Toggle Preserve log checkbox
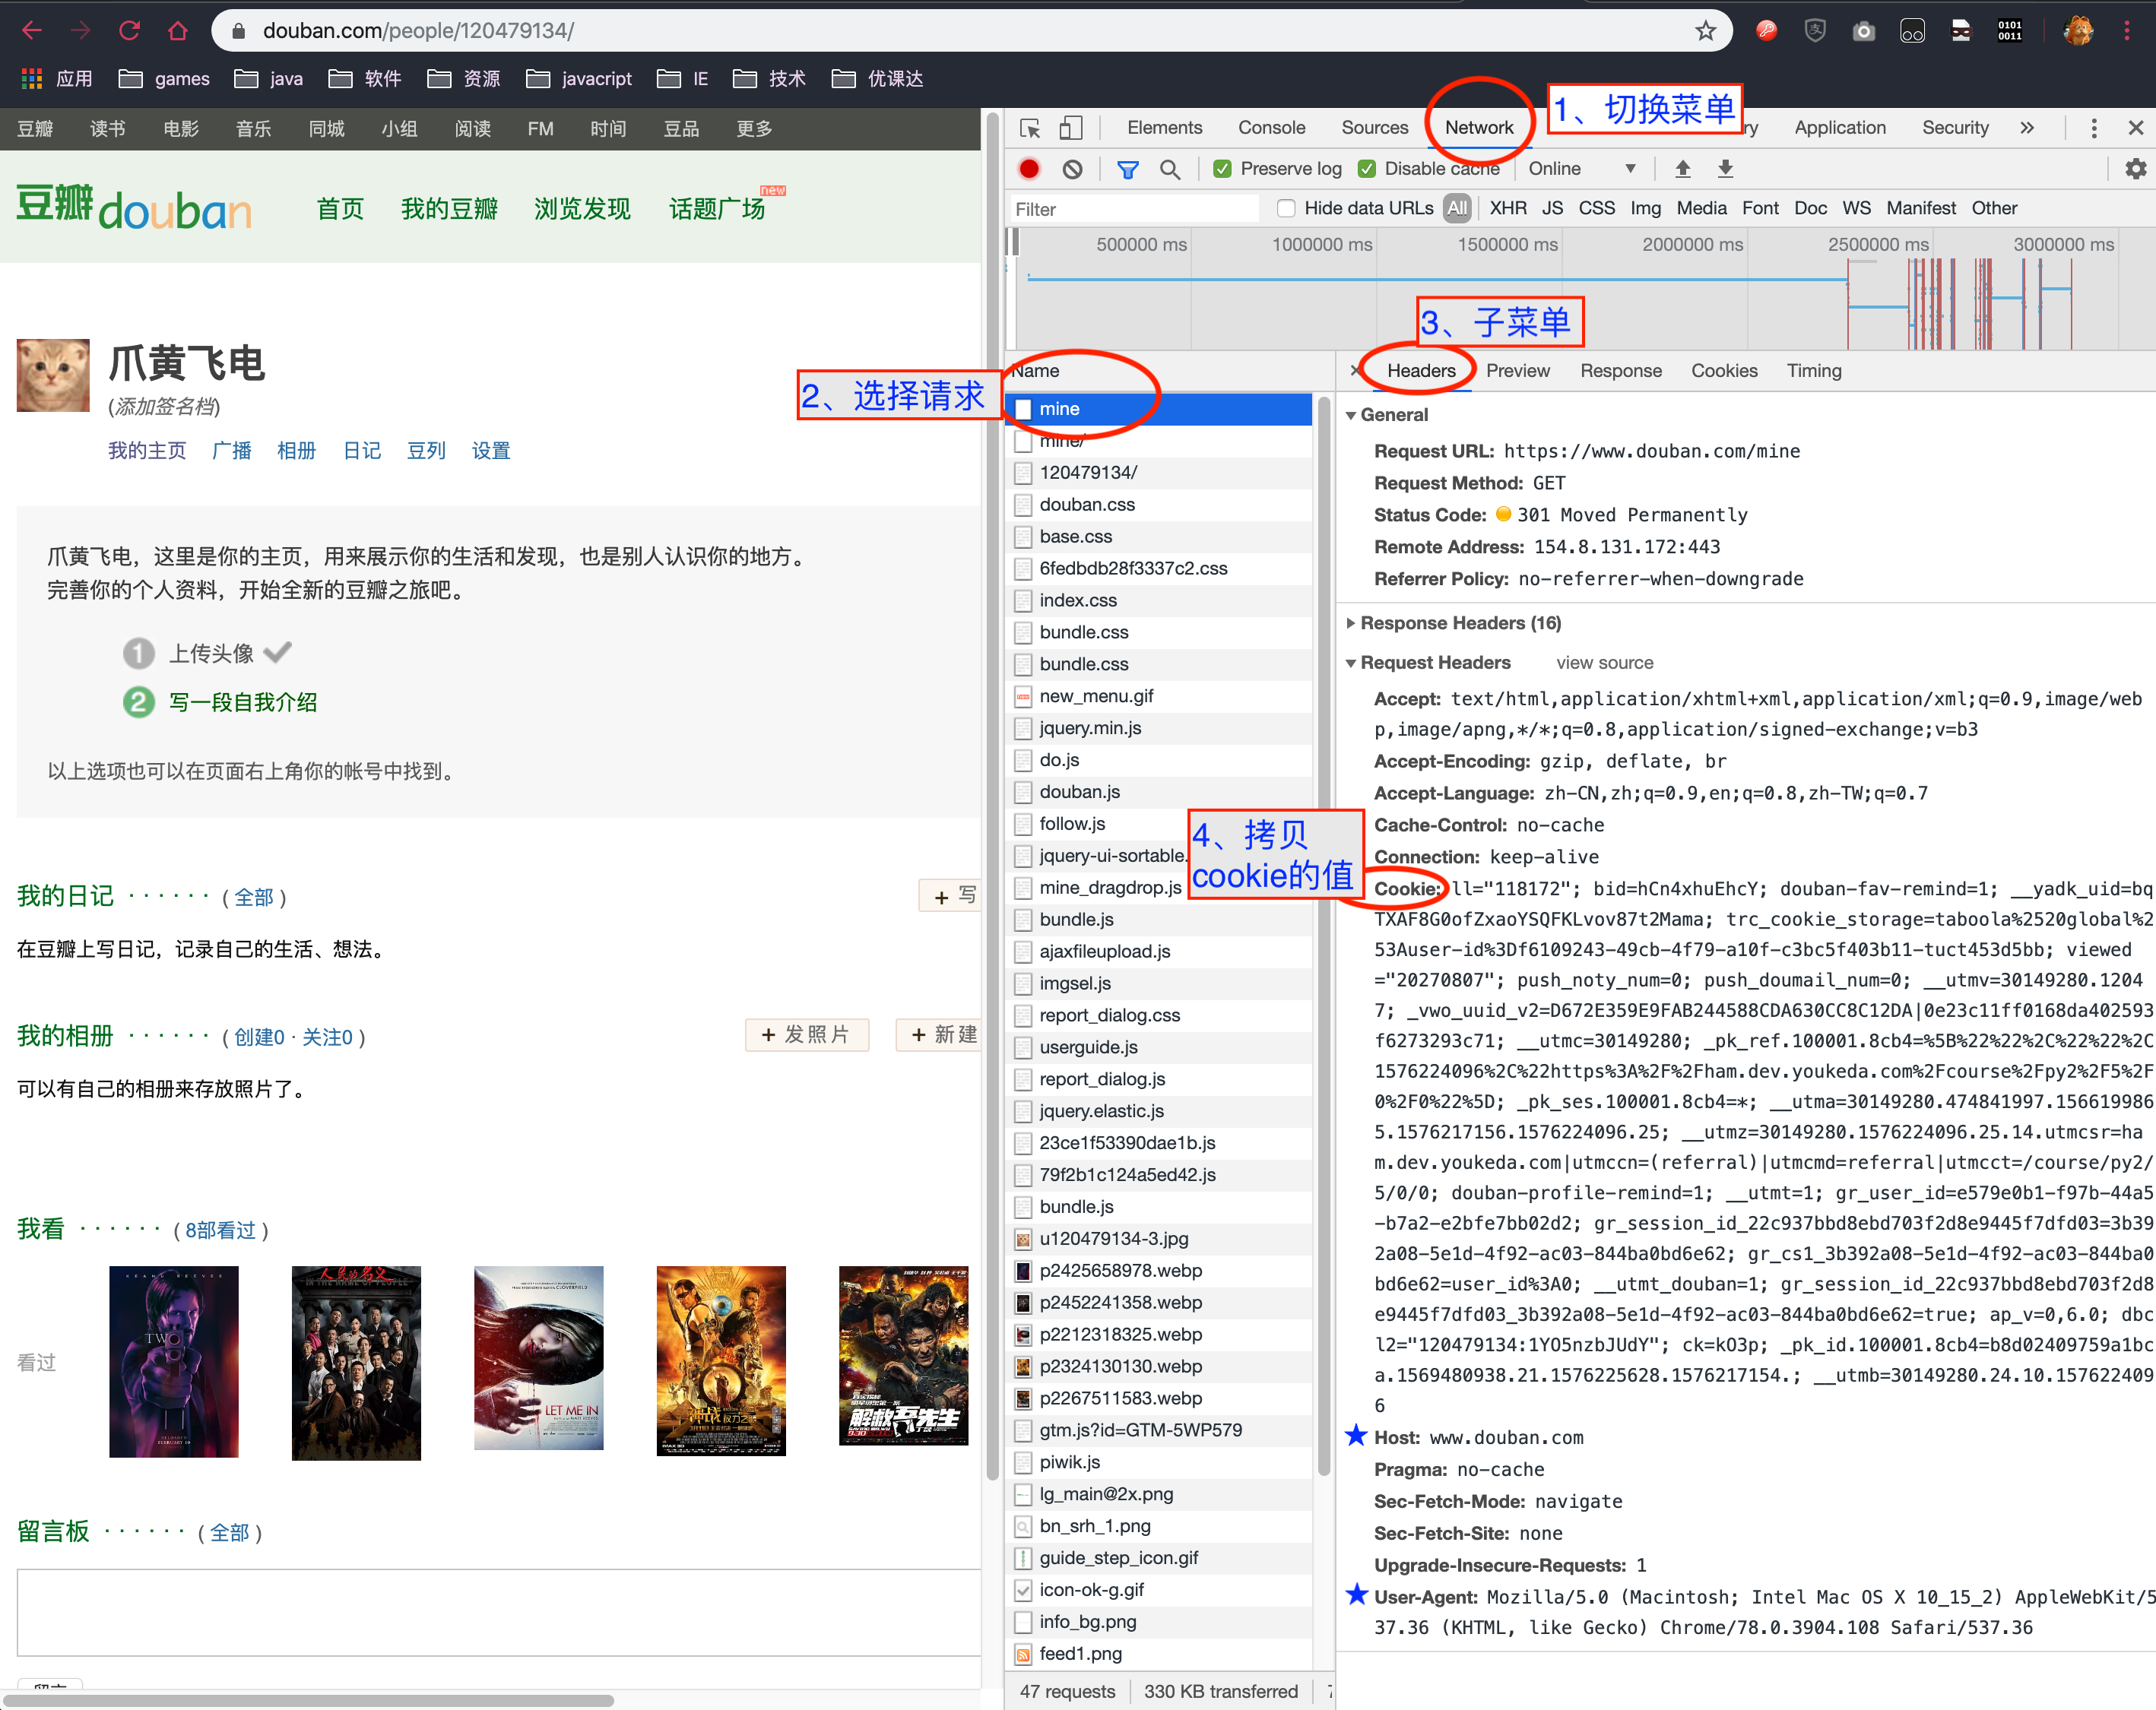The height and width of the screenshot is (1710, 2156). tap(1222, 169)
